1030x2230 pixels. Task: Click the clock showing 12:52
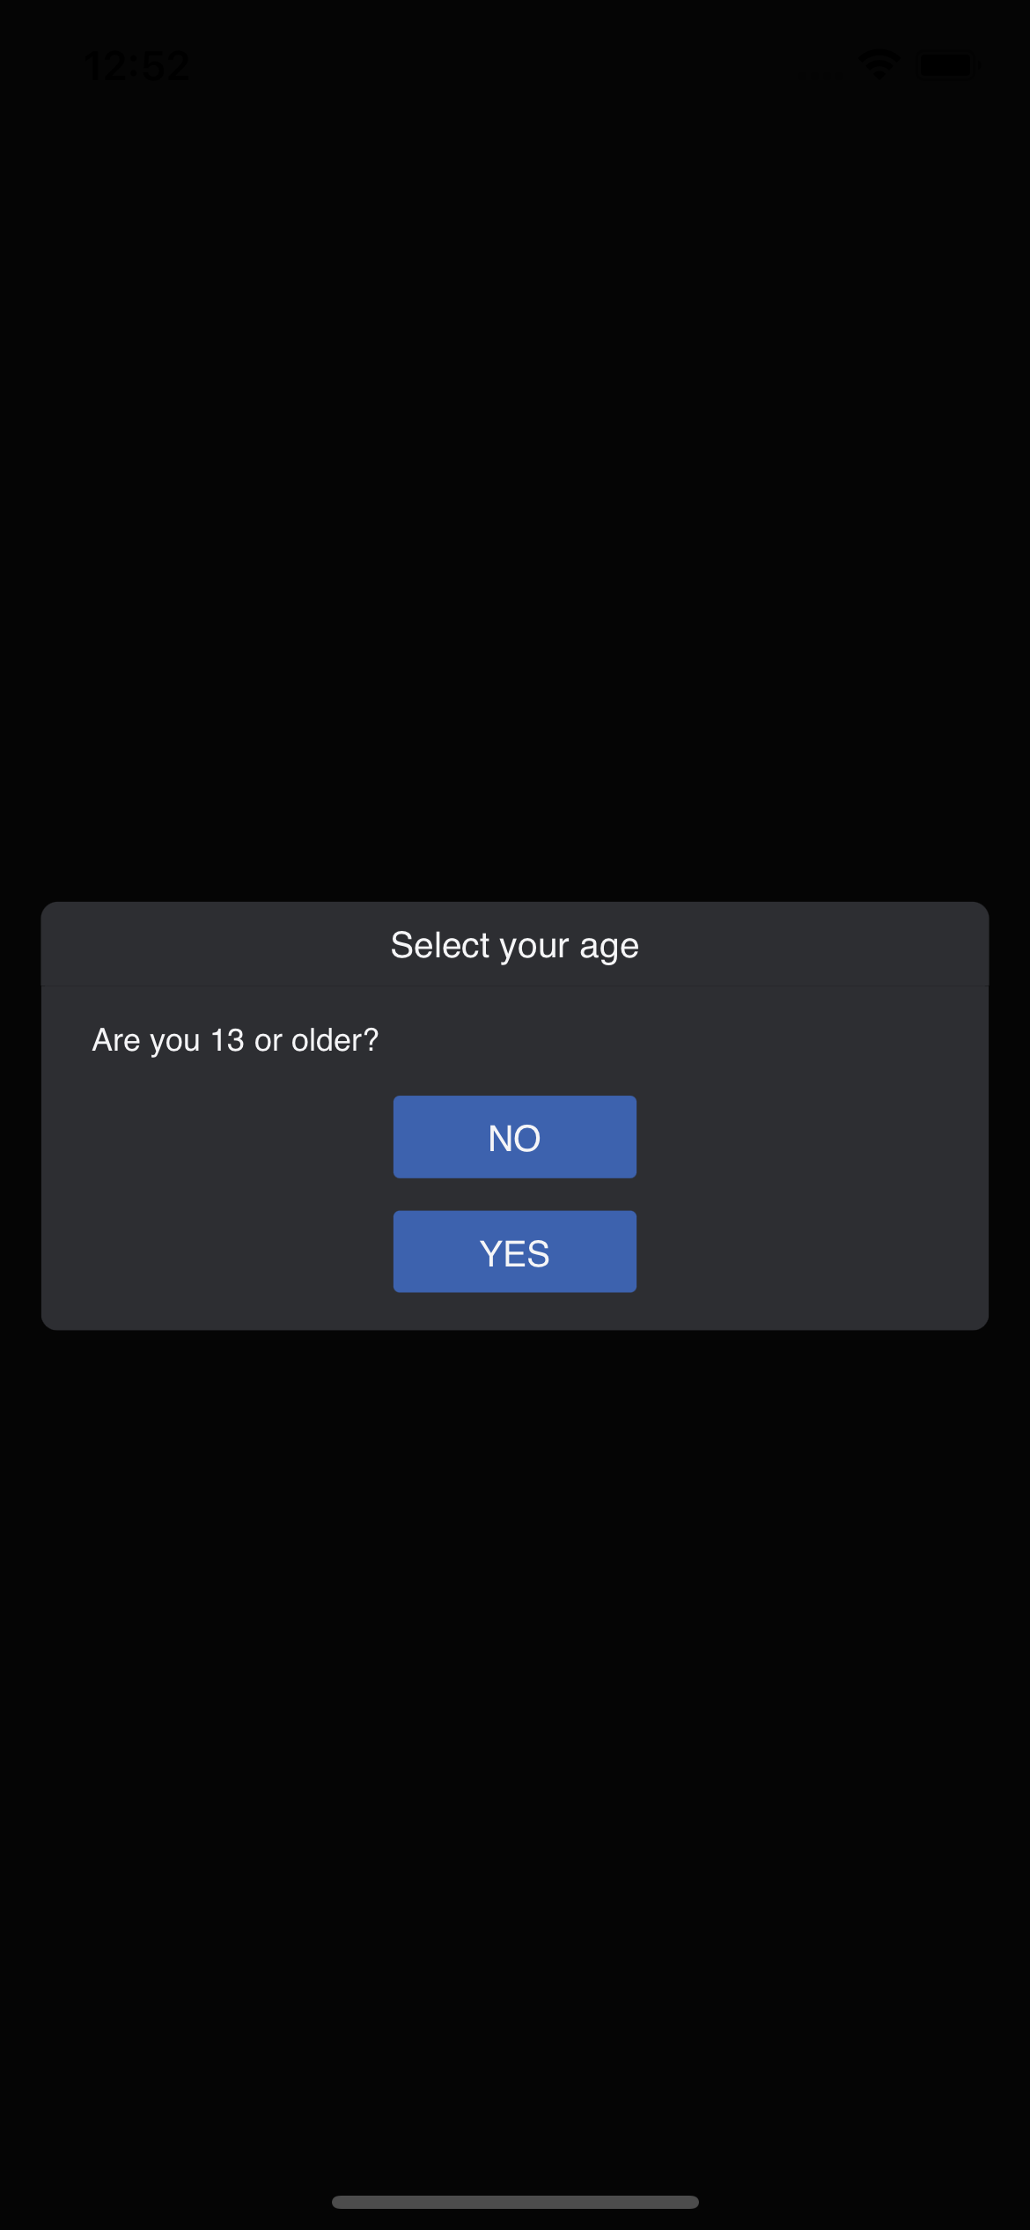pyautogui.click(x=137, y=64)
